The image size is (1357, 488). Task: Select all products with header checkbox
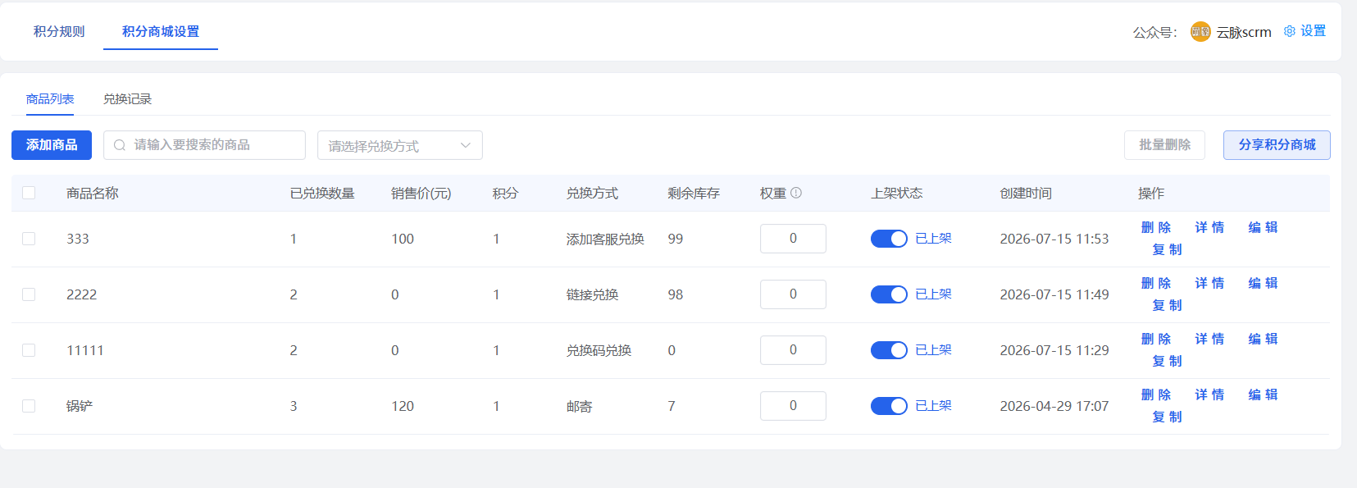tap(29, 193)
